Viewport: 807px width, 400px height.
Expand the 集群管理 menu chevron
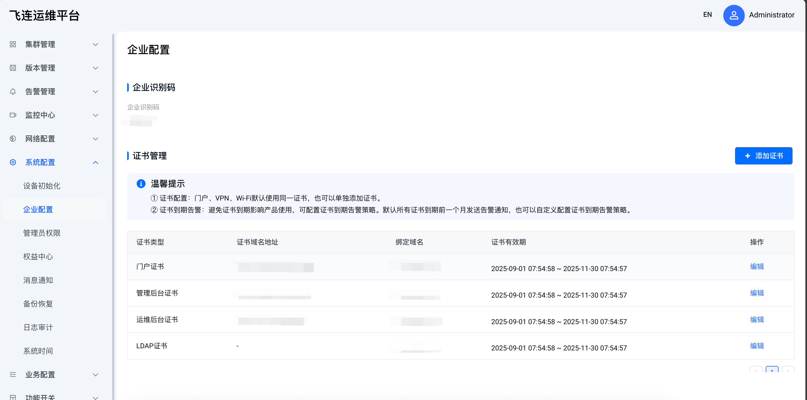96,45
